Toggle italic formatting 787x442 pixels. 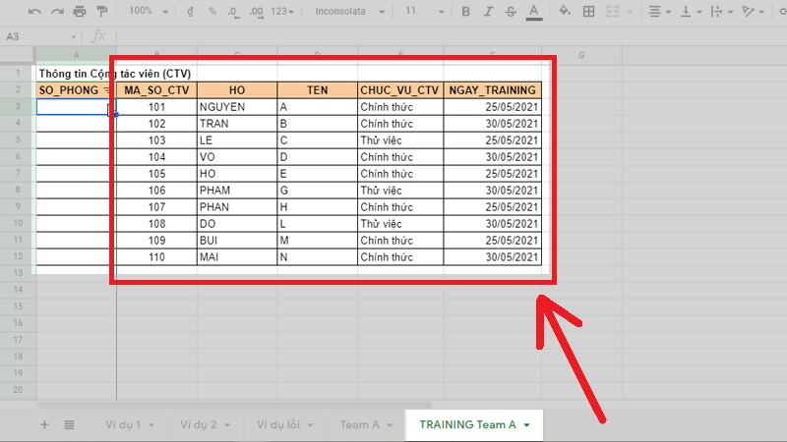tap(488, 12)
